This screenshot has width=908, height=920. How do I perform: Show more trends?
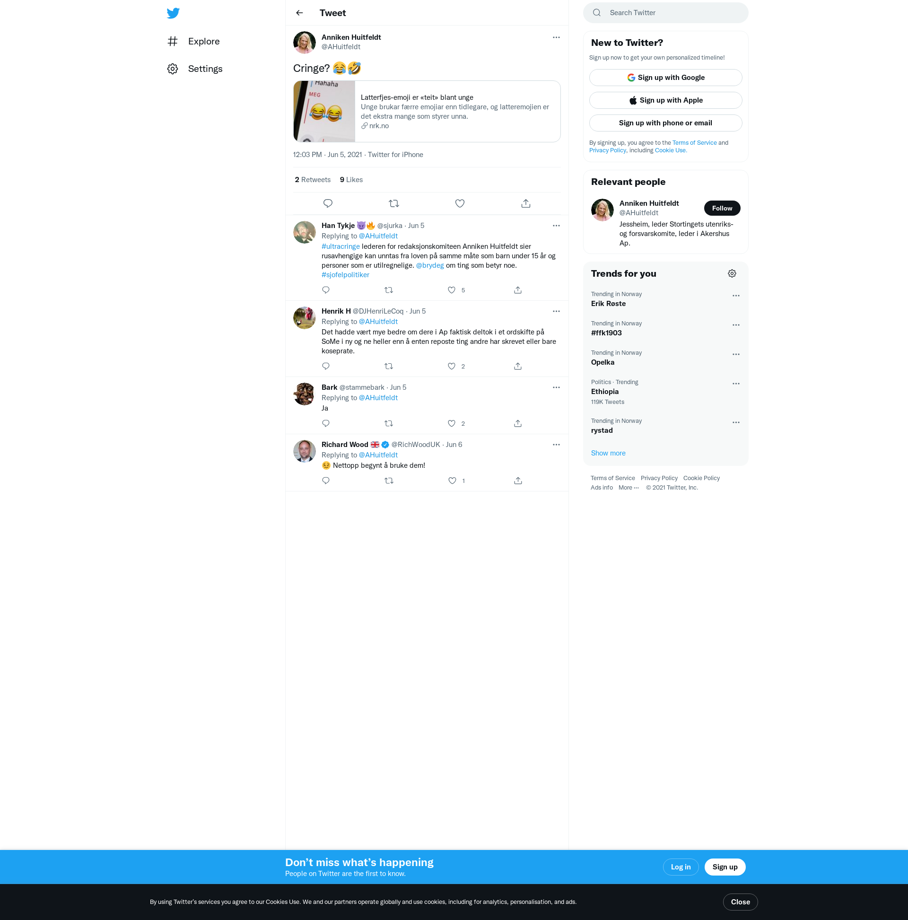coord(608,453)
